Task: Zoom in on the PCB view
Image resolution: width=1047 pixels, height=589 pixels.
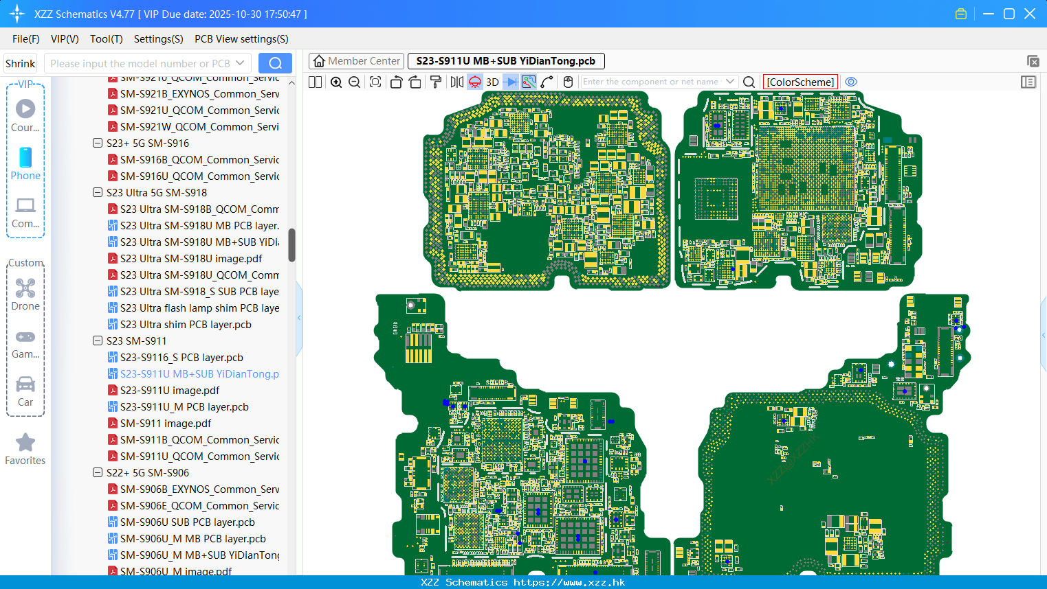Action: coord(336,82)
